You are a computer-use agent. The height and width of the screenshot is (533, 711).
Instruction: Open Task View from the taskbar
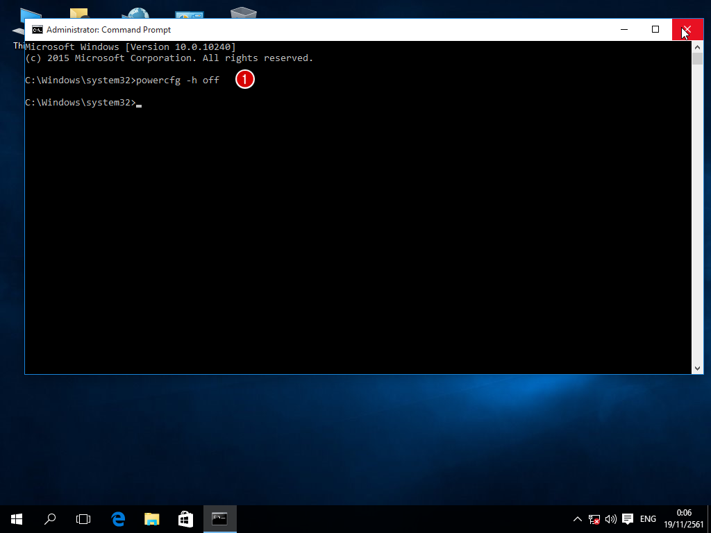click(83, 518)
